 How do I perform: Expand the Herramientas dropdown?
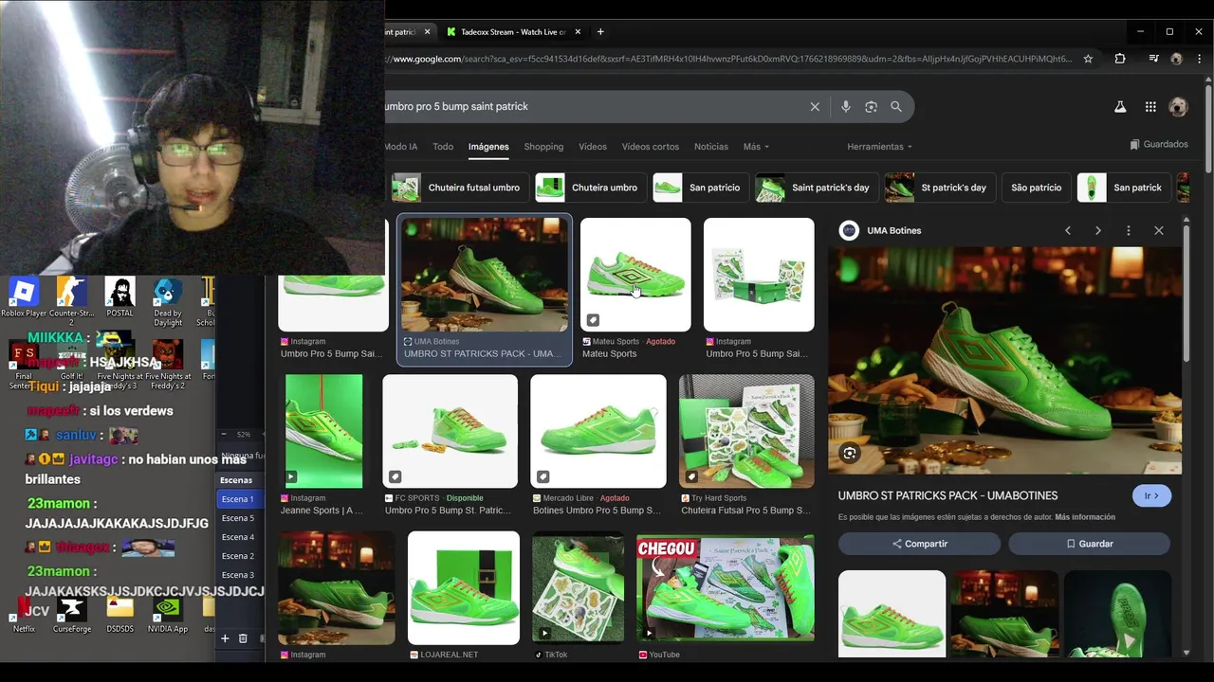879,147
